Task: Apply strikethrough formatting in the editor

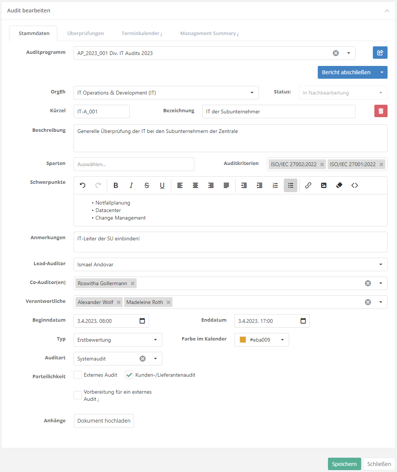Action: click(x=147, y=185)
